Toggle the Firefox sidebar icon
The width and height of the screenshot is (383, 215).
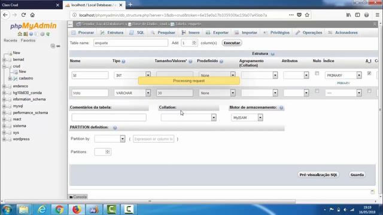pos(358,15)
